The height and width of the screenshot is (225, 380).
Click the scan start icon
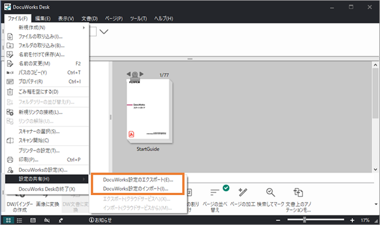click(10, 141)
